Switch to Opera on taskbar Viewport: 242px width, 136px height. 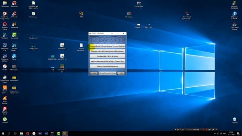tap(28, 133)
